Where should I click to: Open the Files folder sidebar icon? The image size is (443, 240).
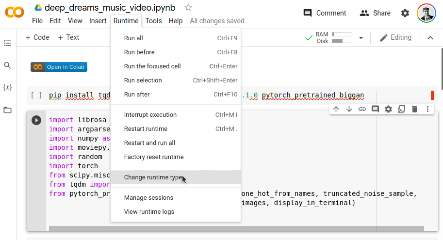click(8, 110)
